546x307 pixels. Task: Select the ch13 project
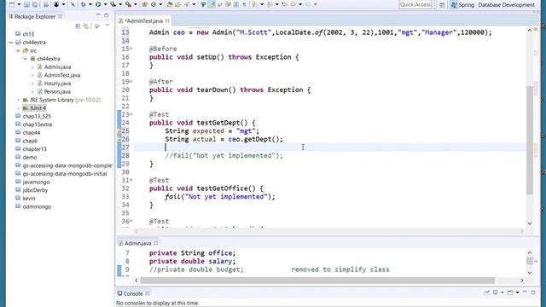pos(28,34)
